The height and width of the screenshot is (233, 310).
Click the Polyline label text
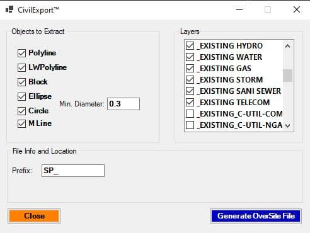(x=42, y=53)
